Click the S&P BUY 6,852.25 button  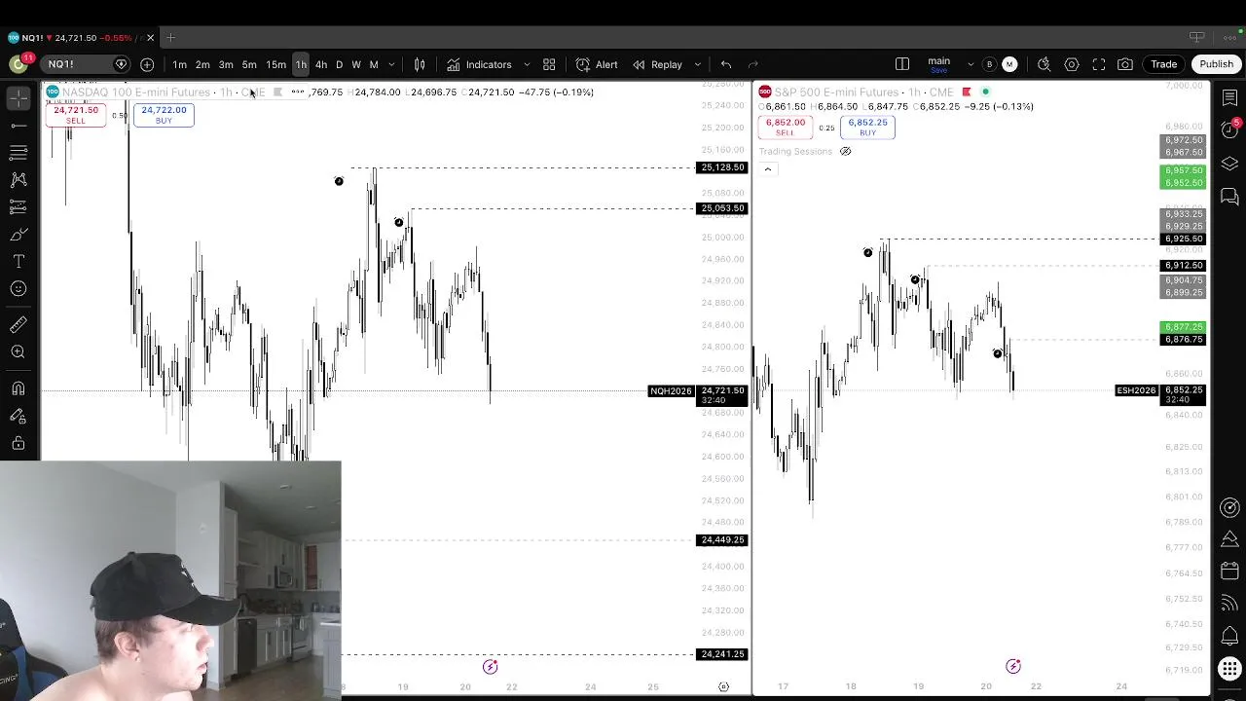pyautogui.click(x=867, y=128)
